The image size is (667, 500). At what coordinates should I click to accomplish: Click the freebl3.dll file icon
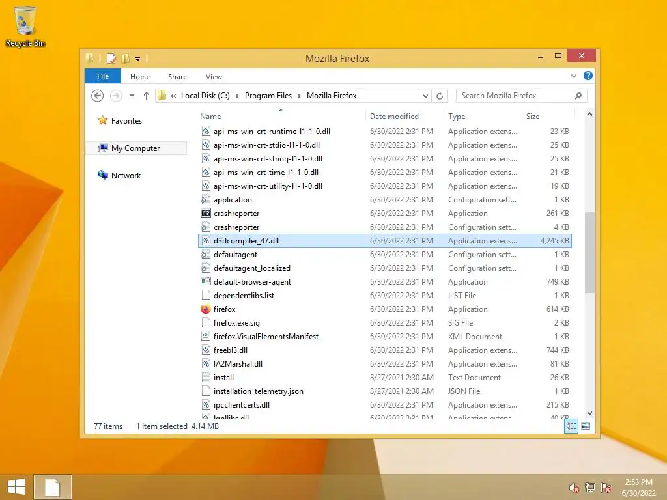[205, 350]
